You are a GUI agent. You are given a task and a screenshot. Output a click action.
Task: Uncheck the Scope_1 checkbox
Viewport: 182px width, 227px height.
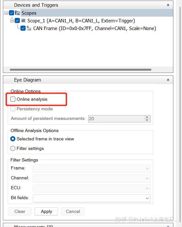pos(17,20)
